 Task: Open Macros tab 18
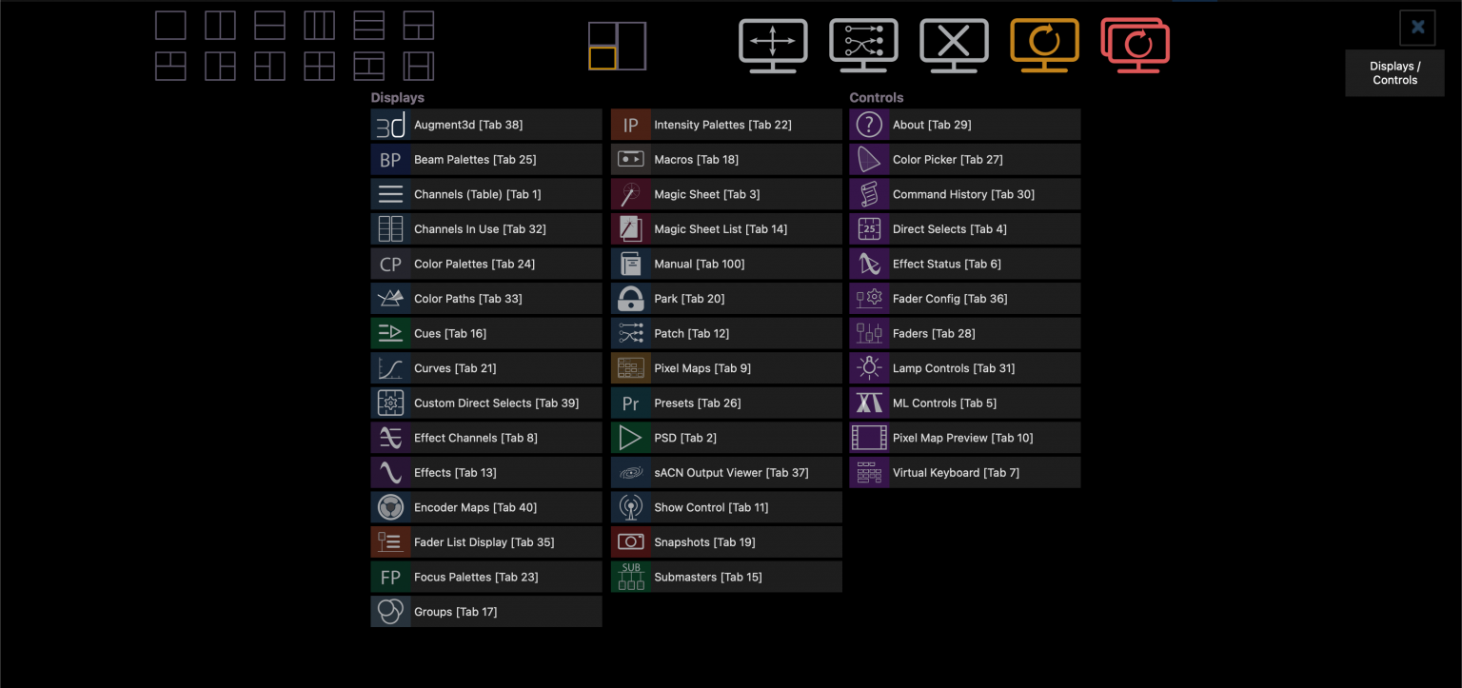click(x=726, y=160)
